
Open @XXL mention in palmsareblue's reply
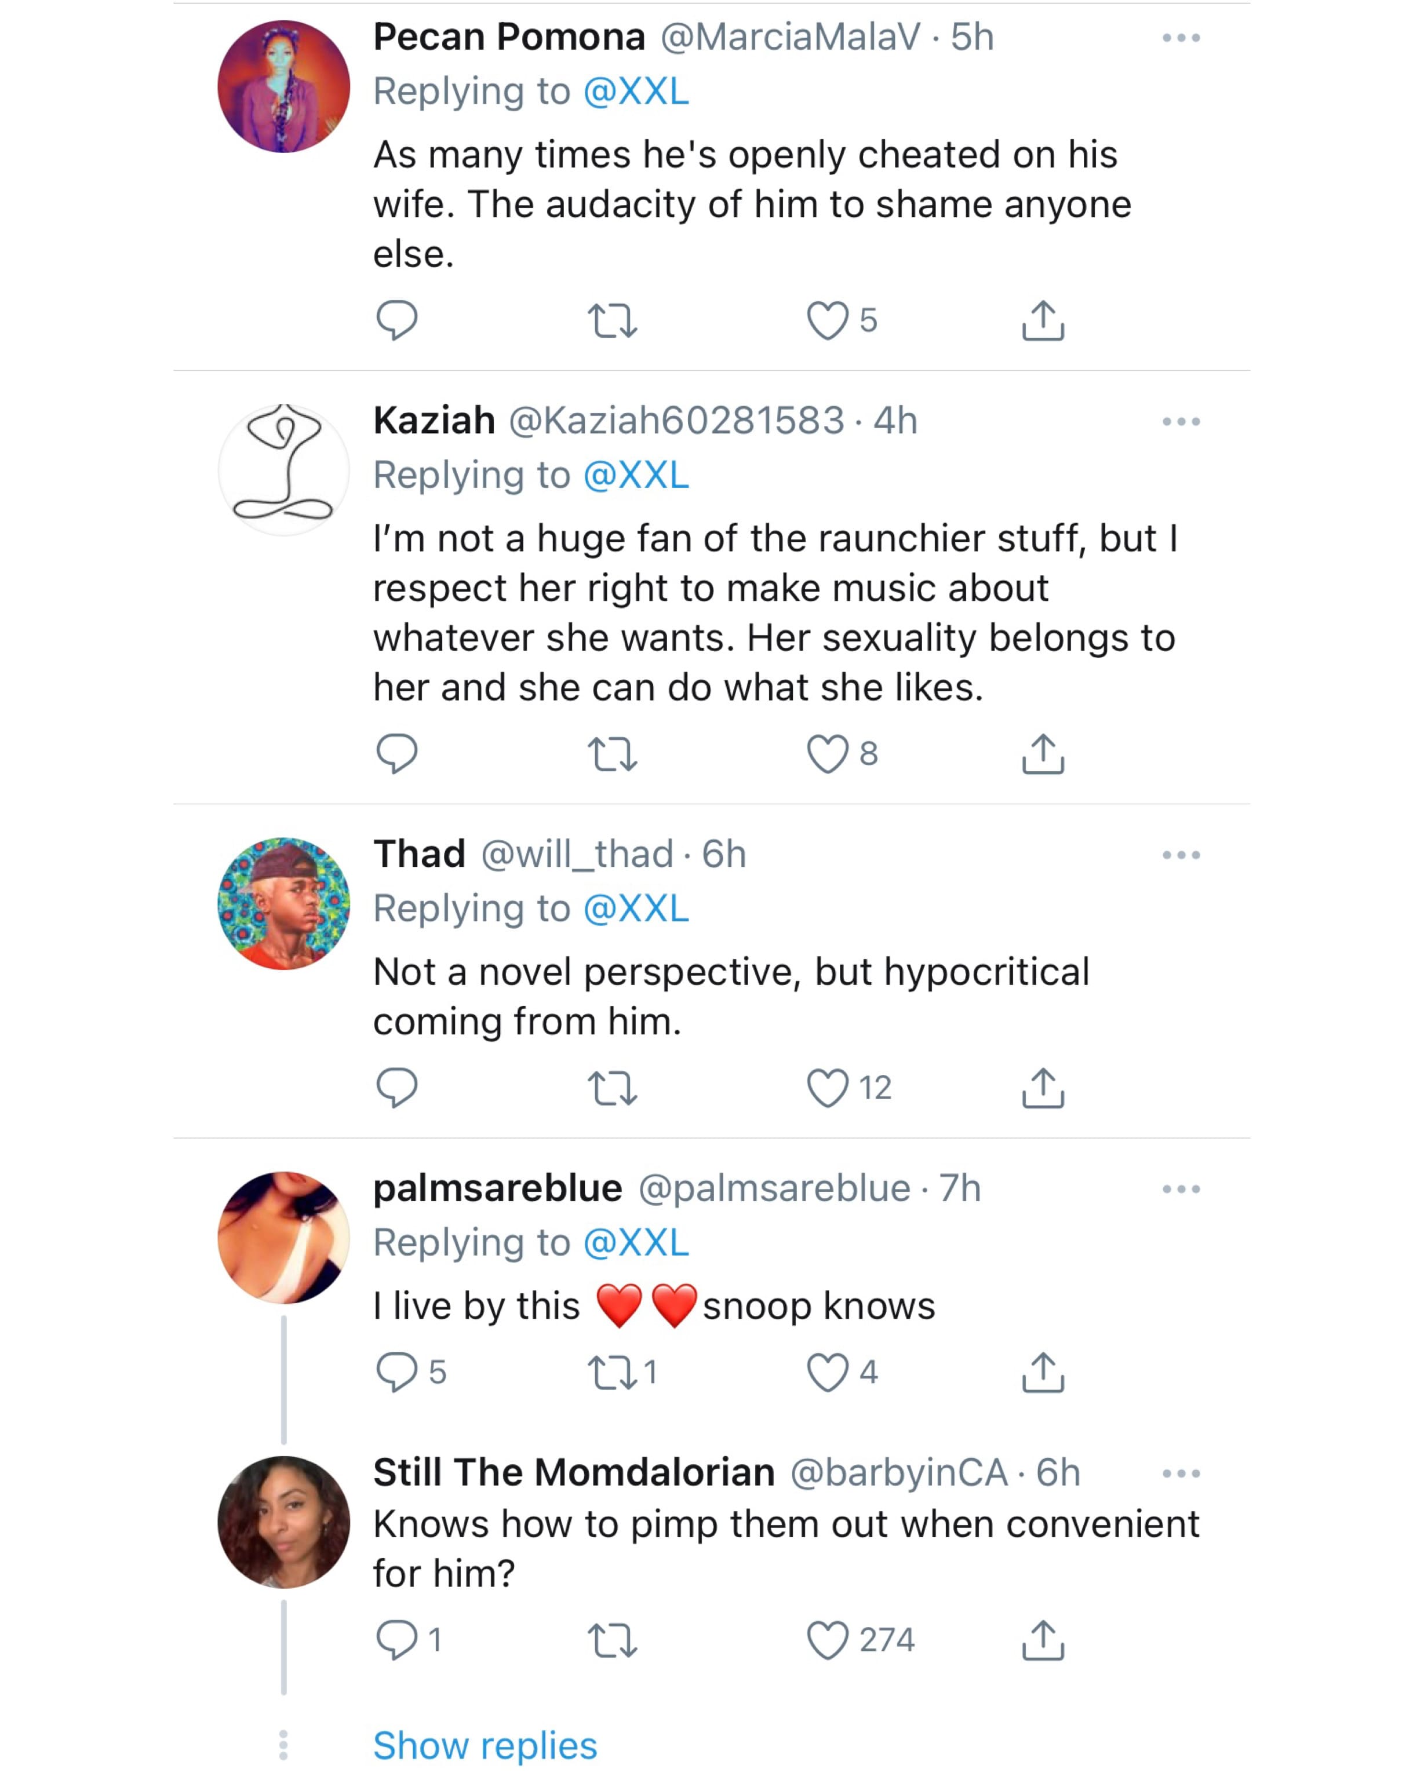coord(636,1243)
